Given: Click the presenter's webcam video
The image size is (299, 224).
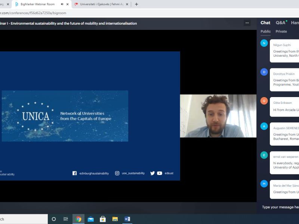Looking at the screenshot, I should pyautogui.click(x=218, y=116).
